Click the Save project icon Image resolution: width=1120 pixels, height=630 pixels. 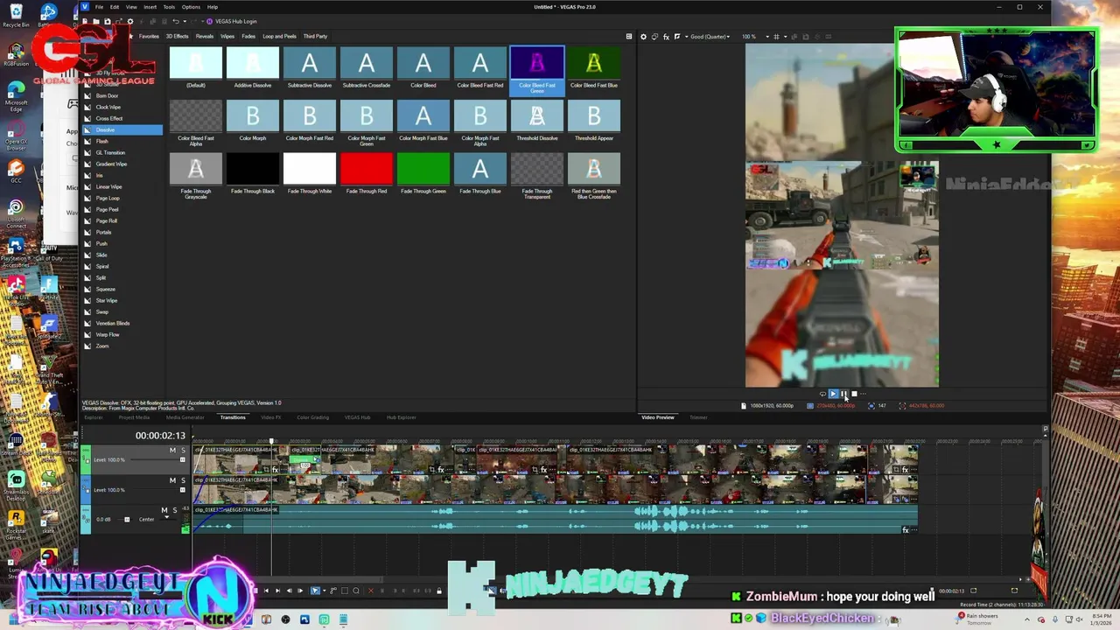pyautogui.click(x=108, y=21)
